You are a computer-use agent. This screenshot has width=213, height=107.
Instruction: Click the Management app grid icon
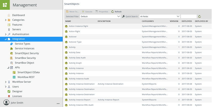(5, 5)
